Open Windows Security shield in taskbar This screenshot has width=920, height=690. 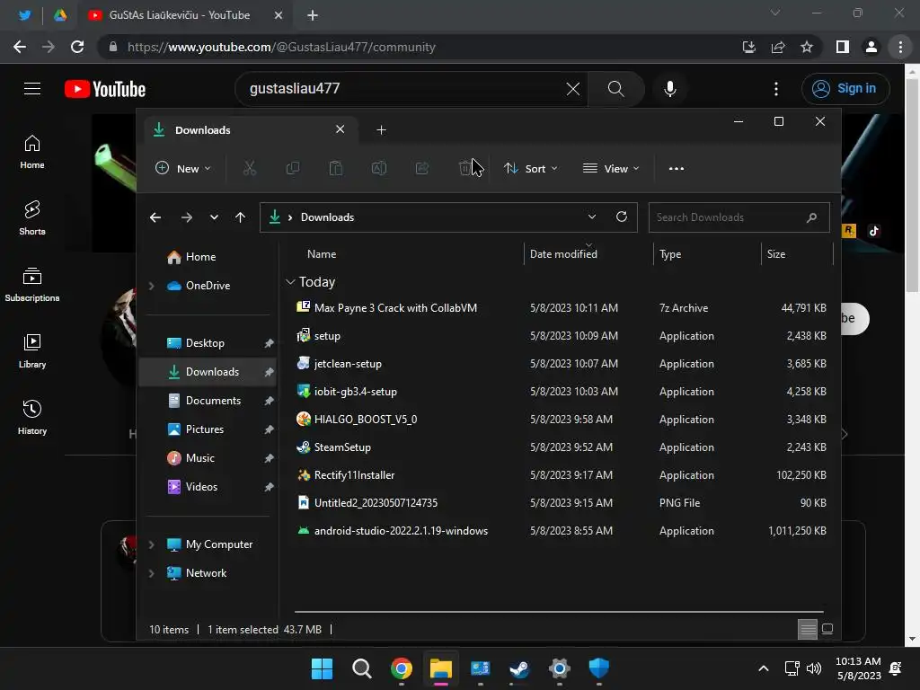599,668
